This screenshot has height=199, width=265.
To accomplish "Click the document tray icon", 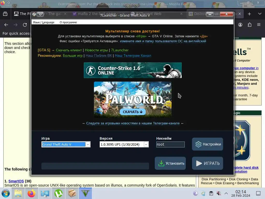I will click(x=203, y=193).
